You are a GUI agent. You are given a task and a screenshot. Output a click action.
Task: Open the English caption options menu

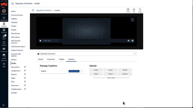click(81, 71)
